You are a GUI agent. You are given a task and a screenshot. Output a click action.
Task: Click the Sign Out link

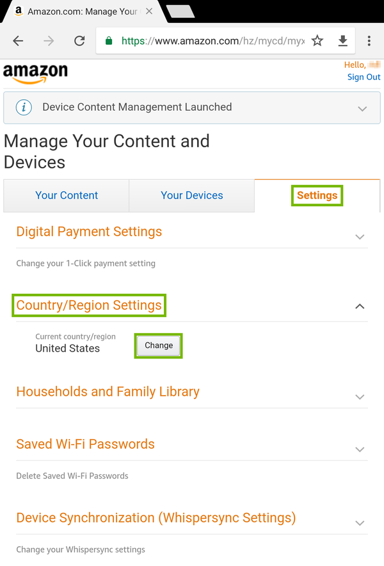point(364,77)
